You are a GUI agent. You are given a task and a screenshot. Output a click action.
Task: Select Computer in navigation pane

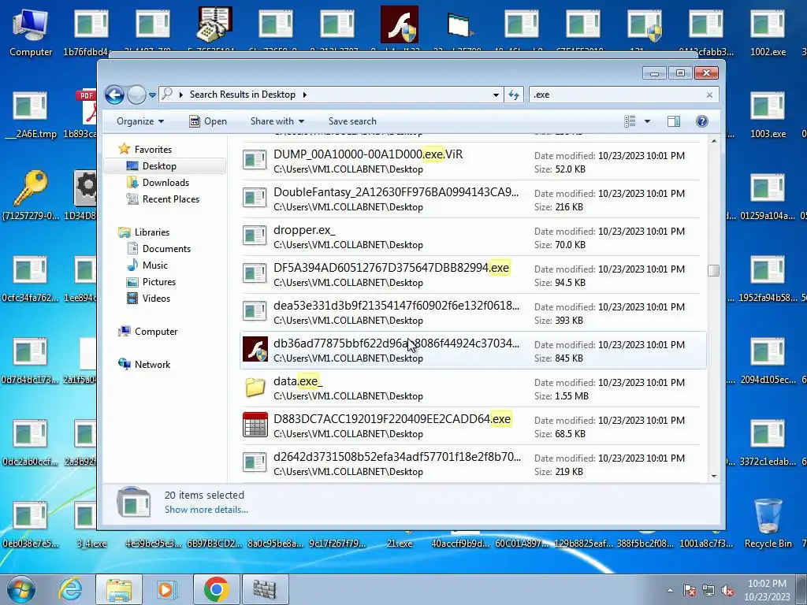point(156,332)
